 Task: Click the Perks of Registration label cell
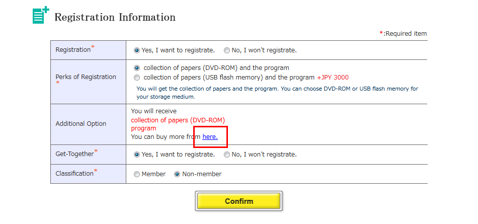88,82
